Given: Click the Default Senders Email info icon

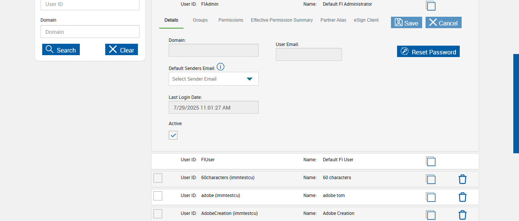Looking at the screenshot, I should tap(220, 67).
